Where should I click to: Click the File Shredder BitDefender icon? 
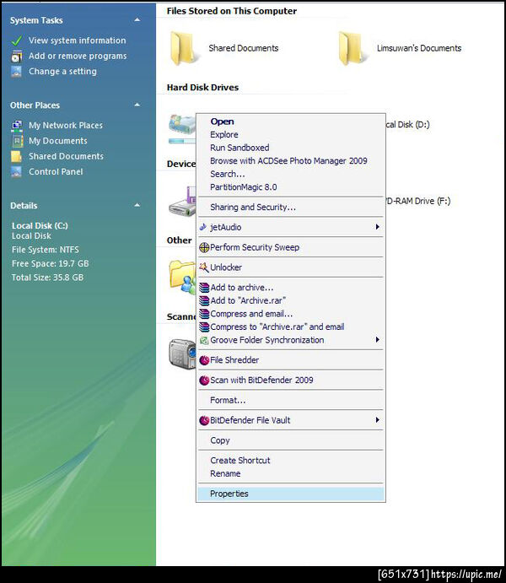[x=204, y=360]
